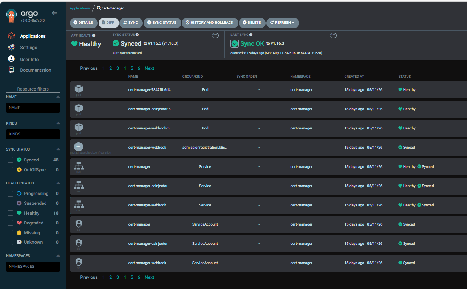Click pod icon of cert-manager-webhook-5 pod row
This screenshot has height=289, width=467.
[x=79, y=128]
